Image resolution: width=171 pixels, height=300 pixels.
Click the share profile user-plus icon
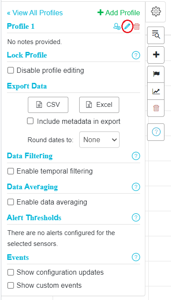pos(117,27)
